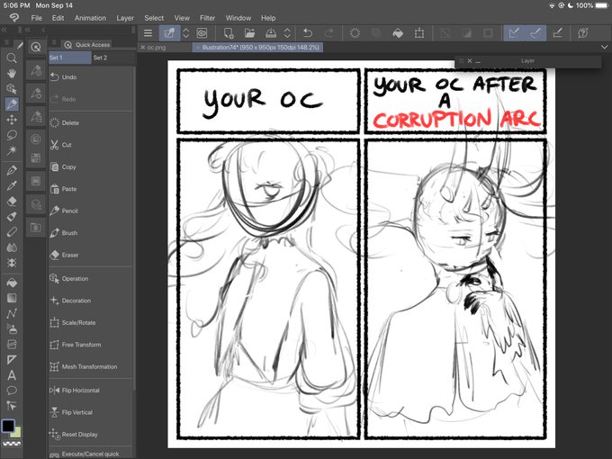
Task: Select the Hand move tool
Action: click(12, 74)
